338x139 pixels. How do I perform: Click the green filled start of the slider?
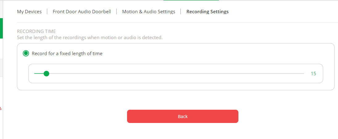[x=38, y=73]
